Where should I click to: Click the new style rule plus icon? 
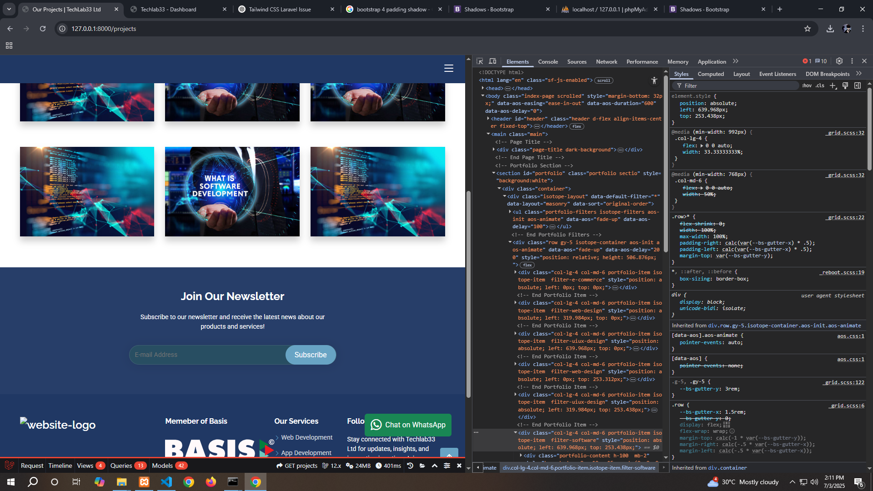(833, 85)
